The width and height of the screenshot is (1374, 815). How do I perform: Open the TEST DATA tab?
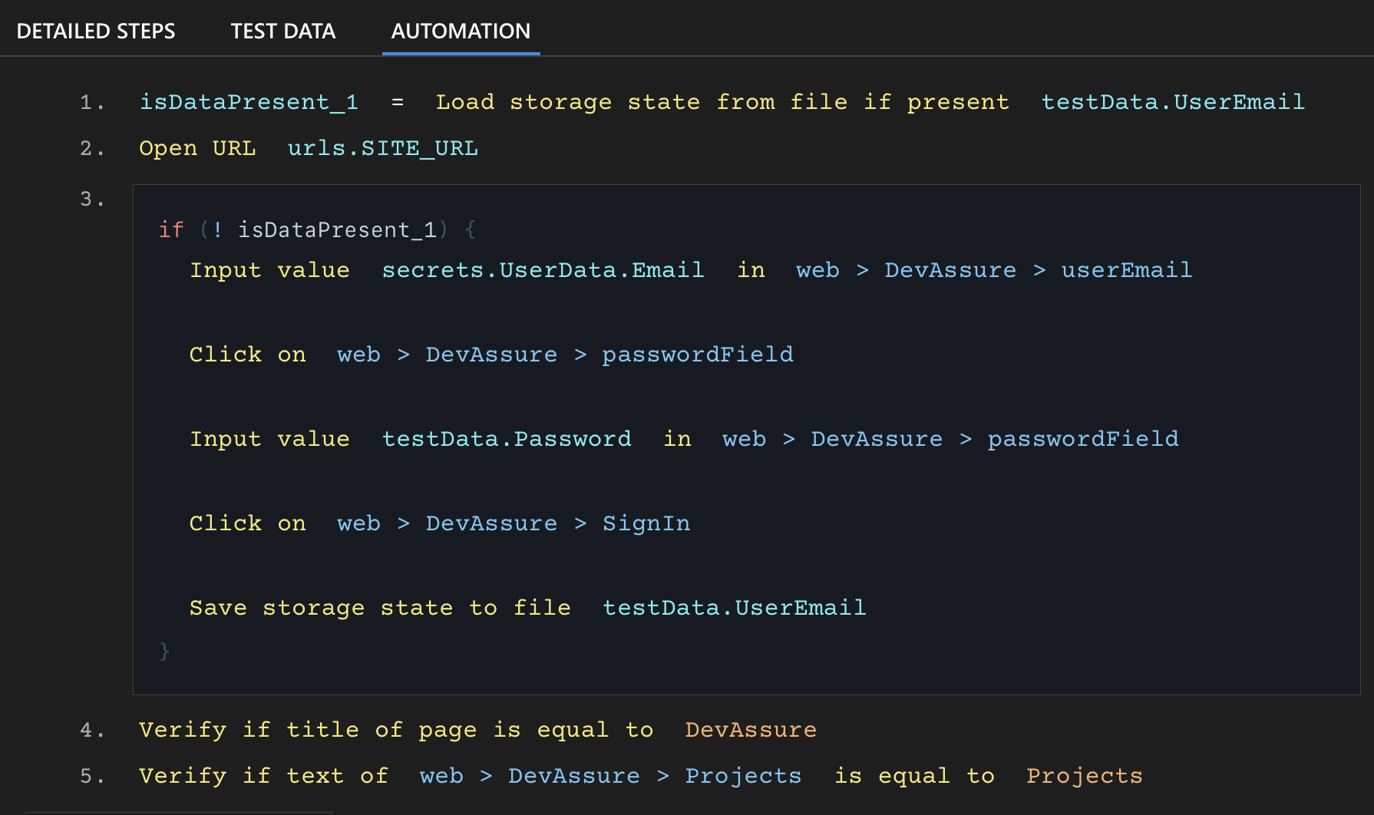coord(282,31)
